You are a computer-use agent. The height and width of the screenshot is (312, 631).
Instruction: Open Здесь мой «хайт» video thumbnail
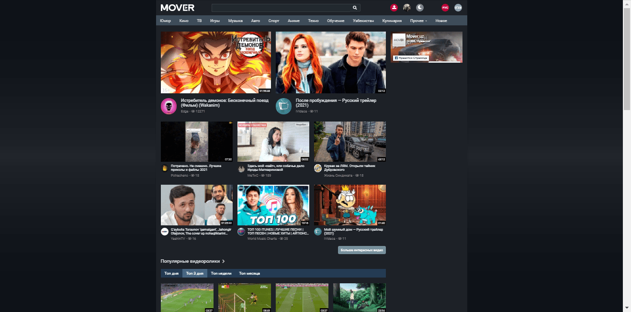(273, 142)
